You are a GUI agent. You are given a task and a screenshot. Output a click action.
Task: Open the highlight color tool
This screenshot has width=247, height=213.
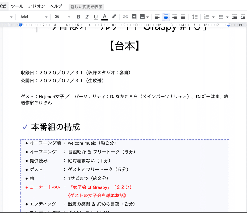pyautogui.click(x=114, y=17)
